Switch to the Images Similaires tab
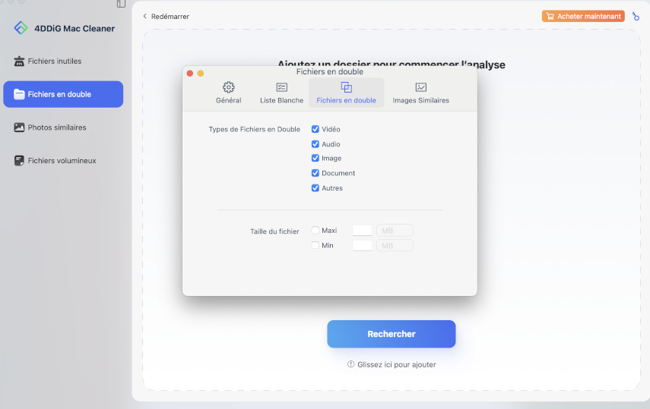Screen dimensions: 650x409 (x=420, y=93)
